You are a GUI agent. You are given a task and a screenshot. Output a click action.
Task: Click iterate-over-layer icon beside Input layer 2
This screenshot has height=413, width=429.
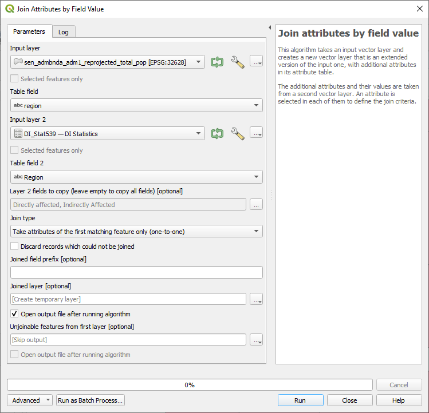click(217, 133)
